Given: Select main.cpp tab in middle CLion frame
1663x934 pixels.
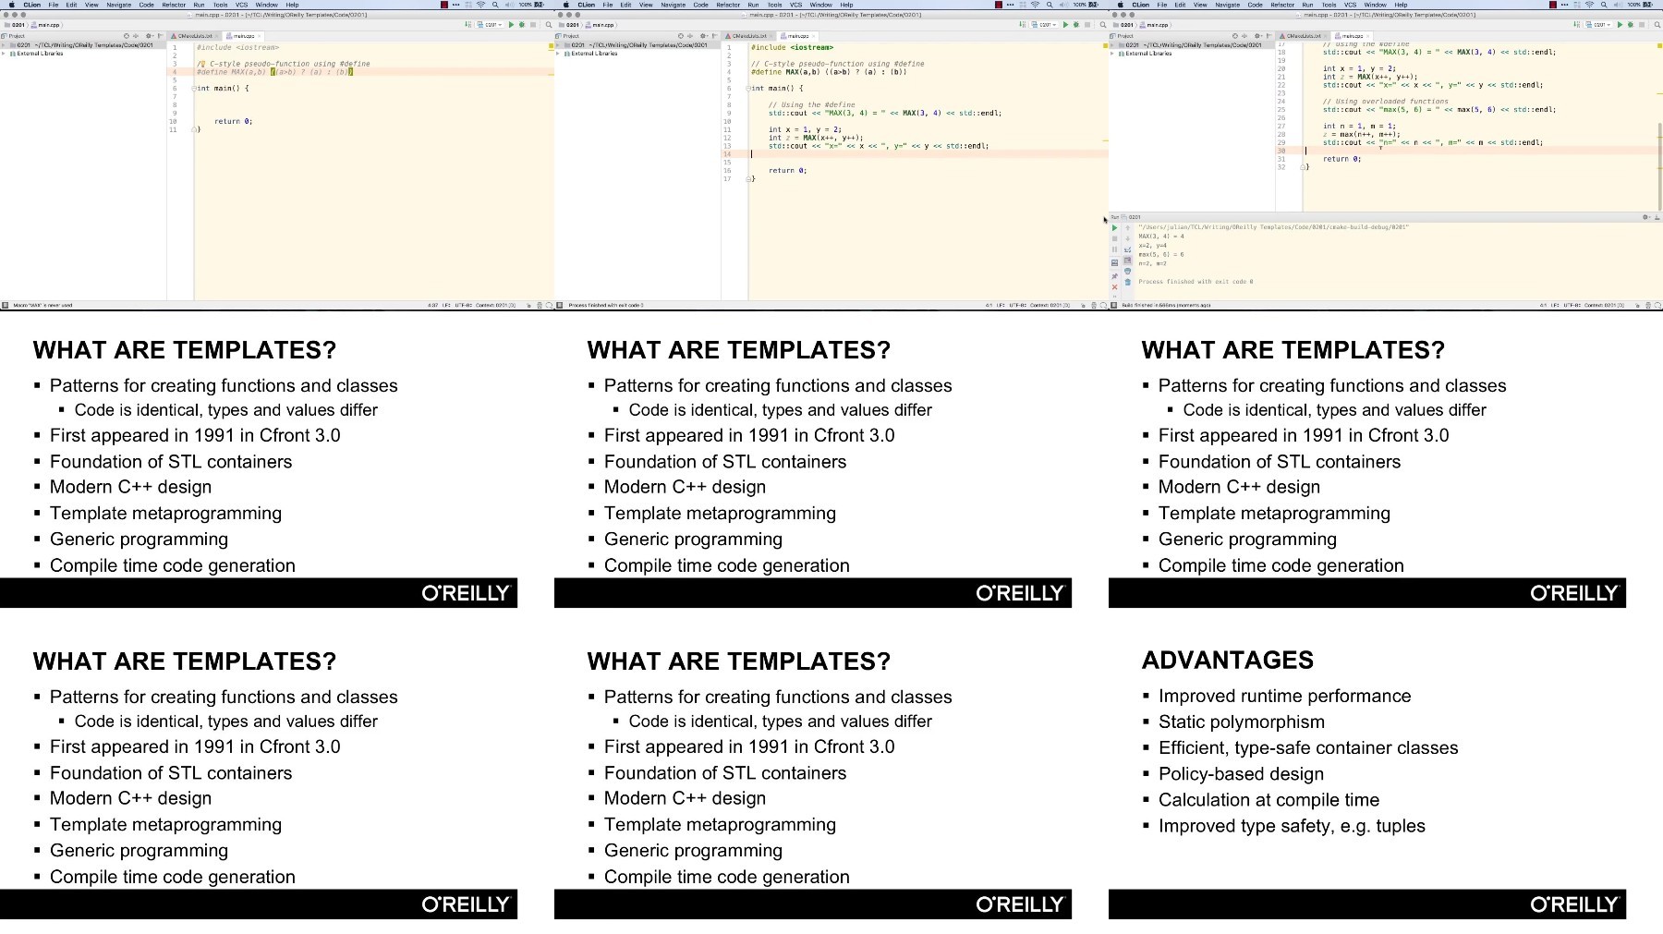Looking at the screenshot, I should [797, 36].
